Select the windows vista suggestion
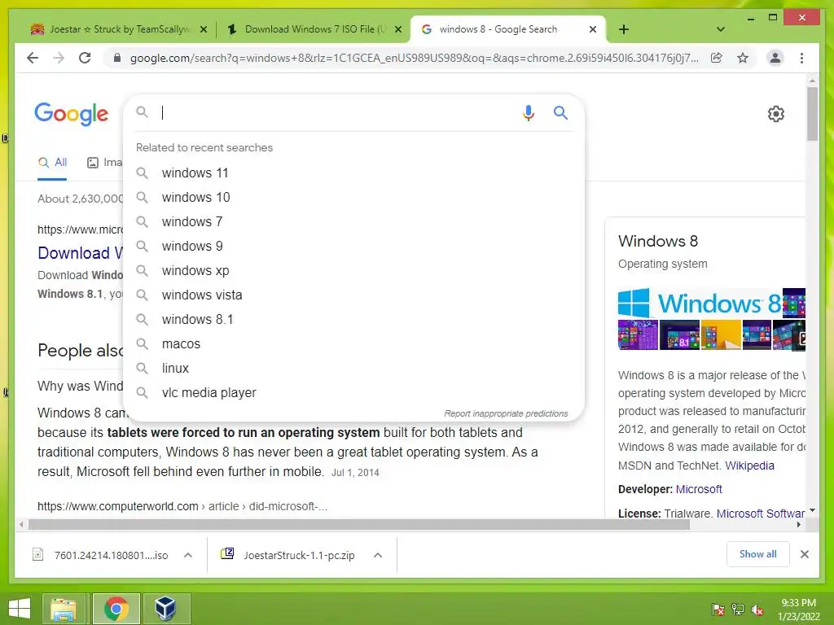The image size is (834, 625). (353, 295)
